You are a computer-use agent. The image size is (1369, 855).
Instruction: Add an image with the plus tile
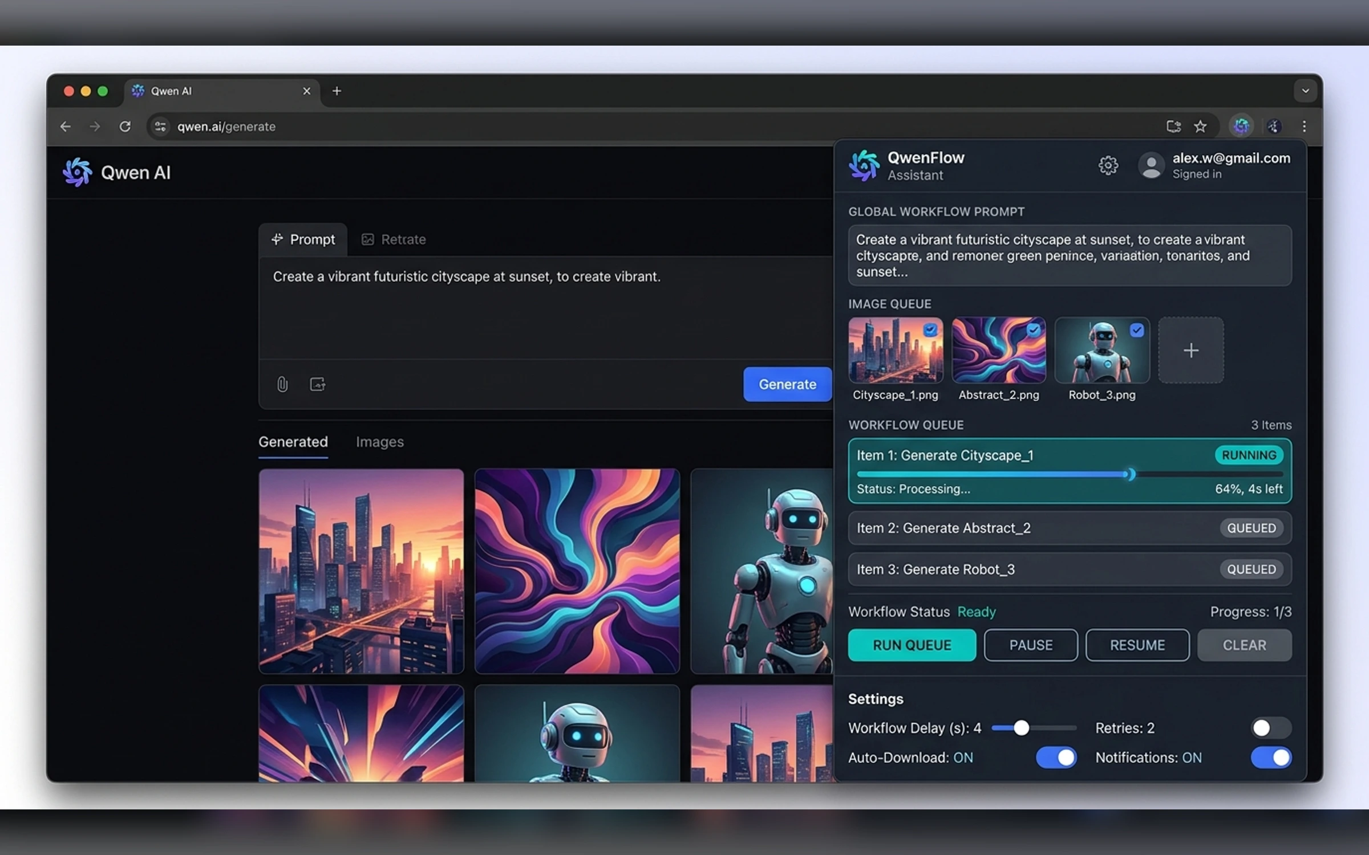1190,350
